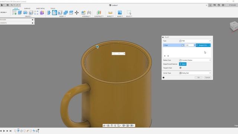The height and width of the screenshot is (134, 238).
Task: Open the notifications comment icon
Action: point(215,5)
